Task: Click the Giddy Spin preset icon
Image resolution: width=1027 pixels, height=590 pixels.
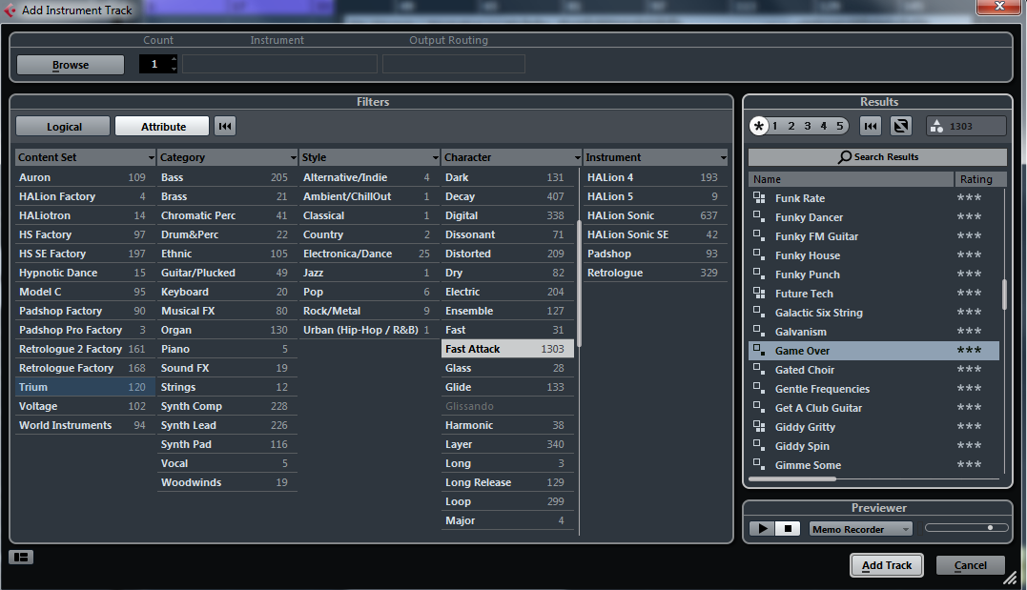Action: click(759, 444)
